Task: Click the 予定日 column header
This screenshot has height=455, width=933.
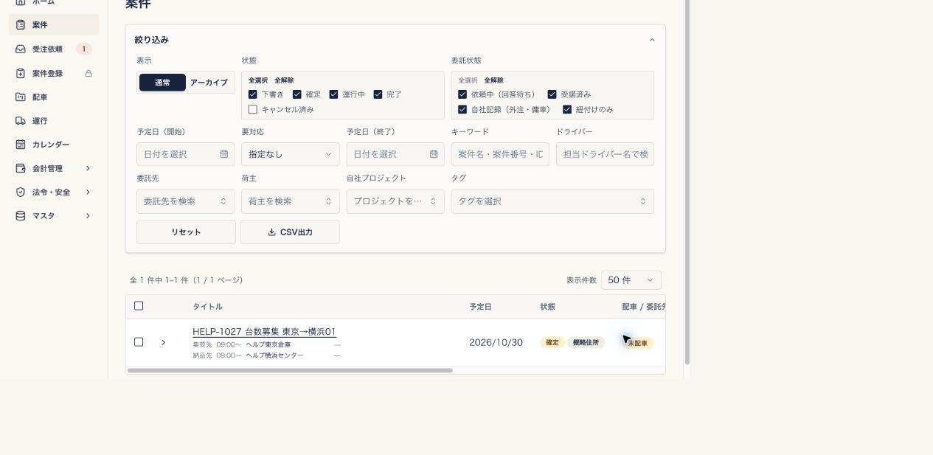Action: point(480,307)
